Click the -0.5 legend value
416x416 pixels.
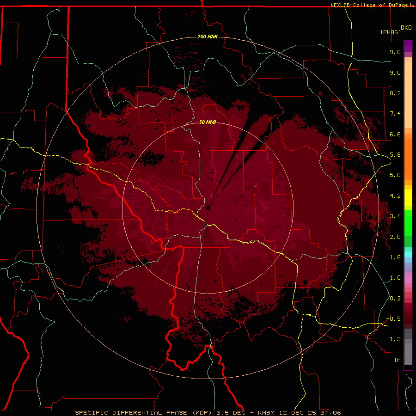393,319
